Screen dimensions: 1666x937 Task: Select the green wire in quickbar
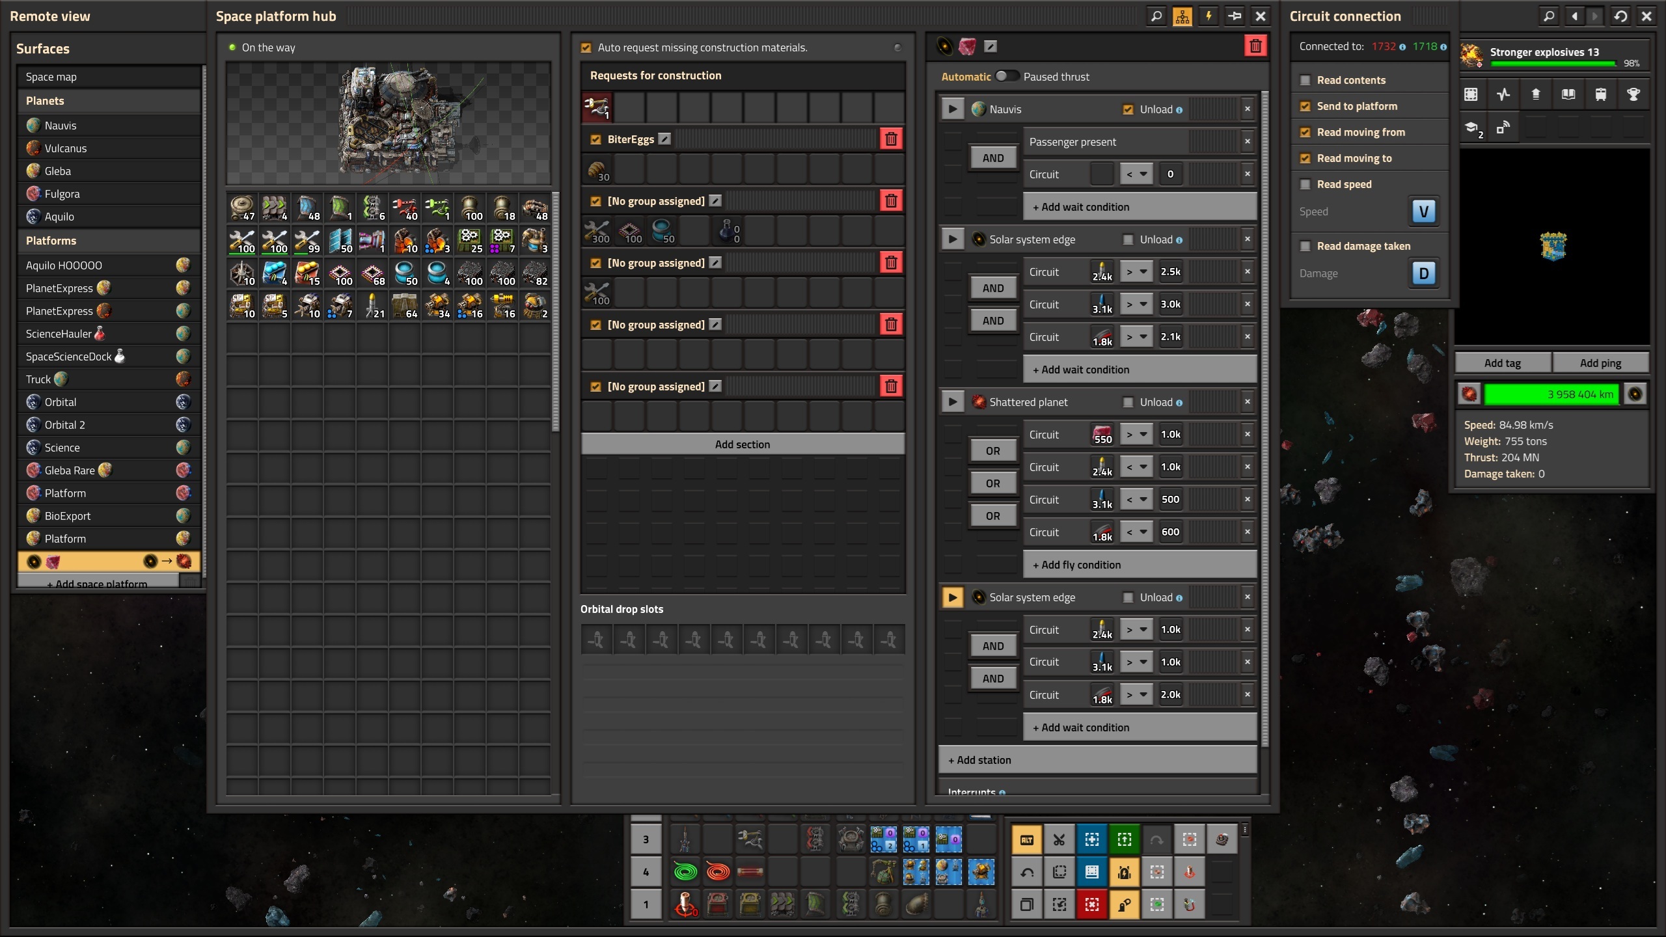pos(685,871)
